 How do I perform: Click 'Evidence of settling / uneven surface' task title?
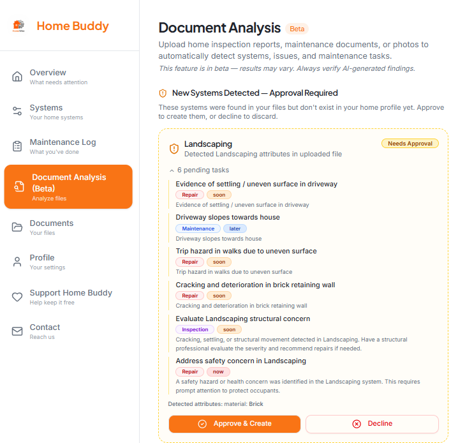256,184
